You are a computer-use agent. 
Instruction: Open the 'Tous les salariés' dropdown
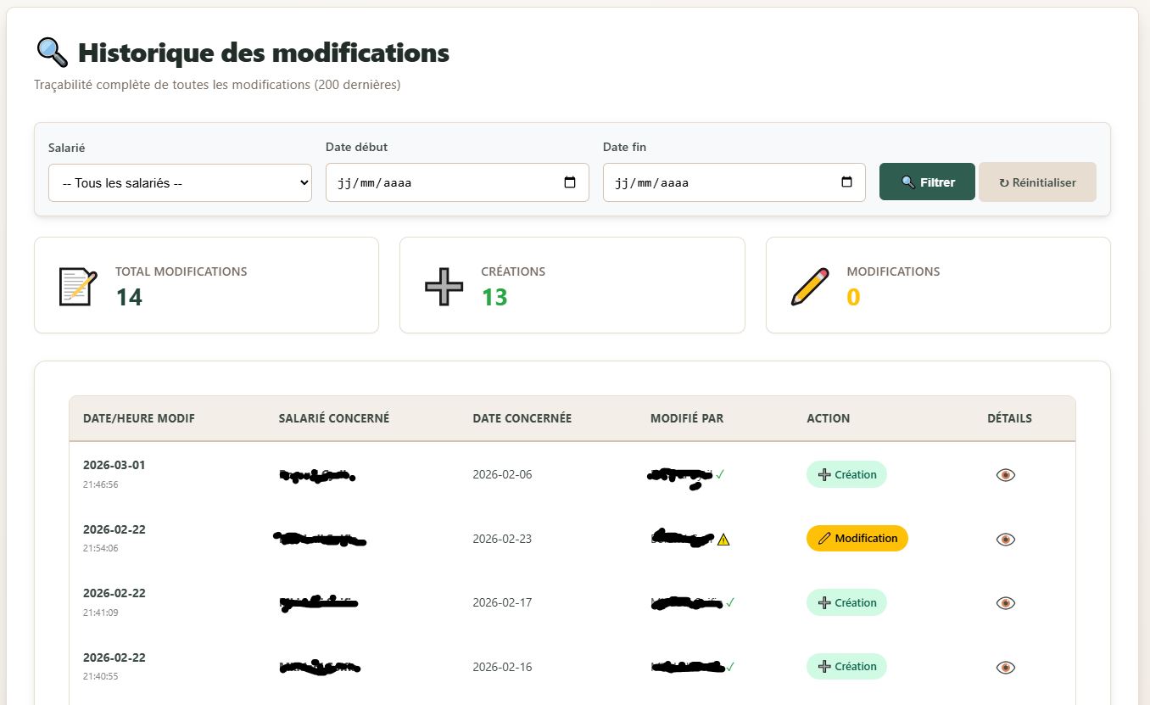(180, 183)
